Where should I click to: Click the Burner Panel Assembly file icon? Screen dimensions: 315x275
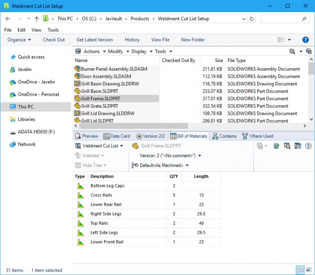[x=78, y=69]
